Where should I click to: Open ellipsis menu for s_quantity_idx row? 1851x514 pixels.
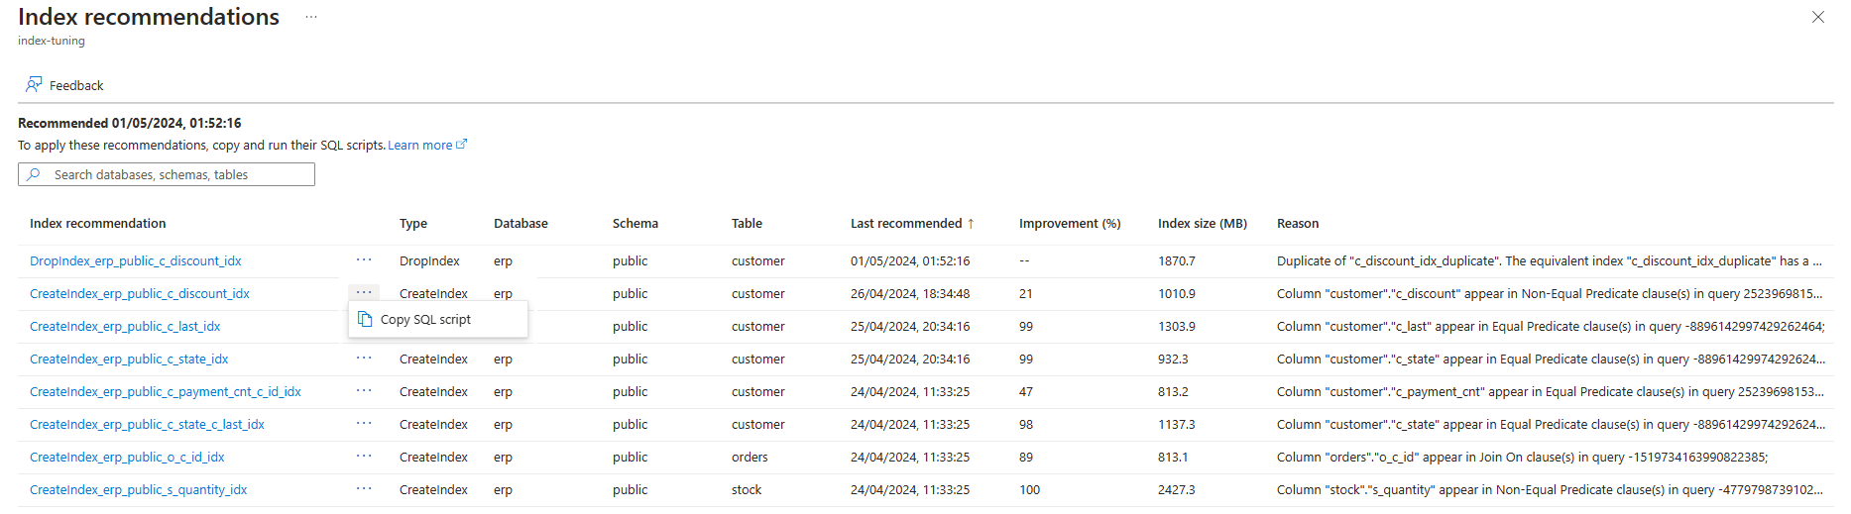[x=364, y=489]
